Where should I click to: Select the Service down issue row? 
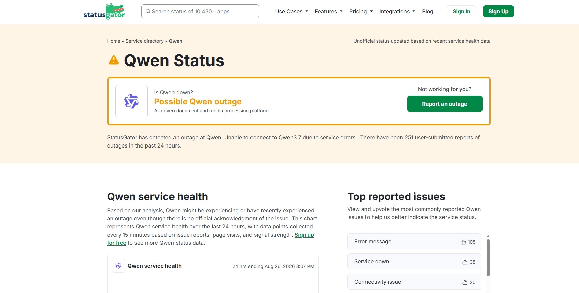414,261
